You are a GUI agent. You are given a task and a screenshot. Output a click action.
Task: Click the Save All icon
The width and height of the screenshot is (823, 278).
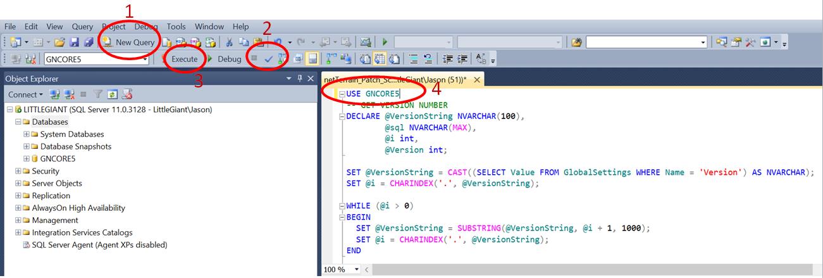tap(88, 42)
